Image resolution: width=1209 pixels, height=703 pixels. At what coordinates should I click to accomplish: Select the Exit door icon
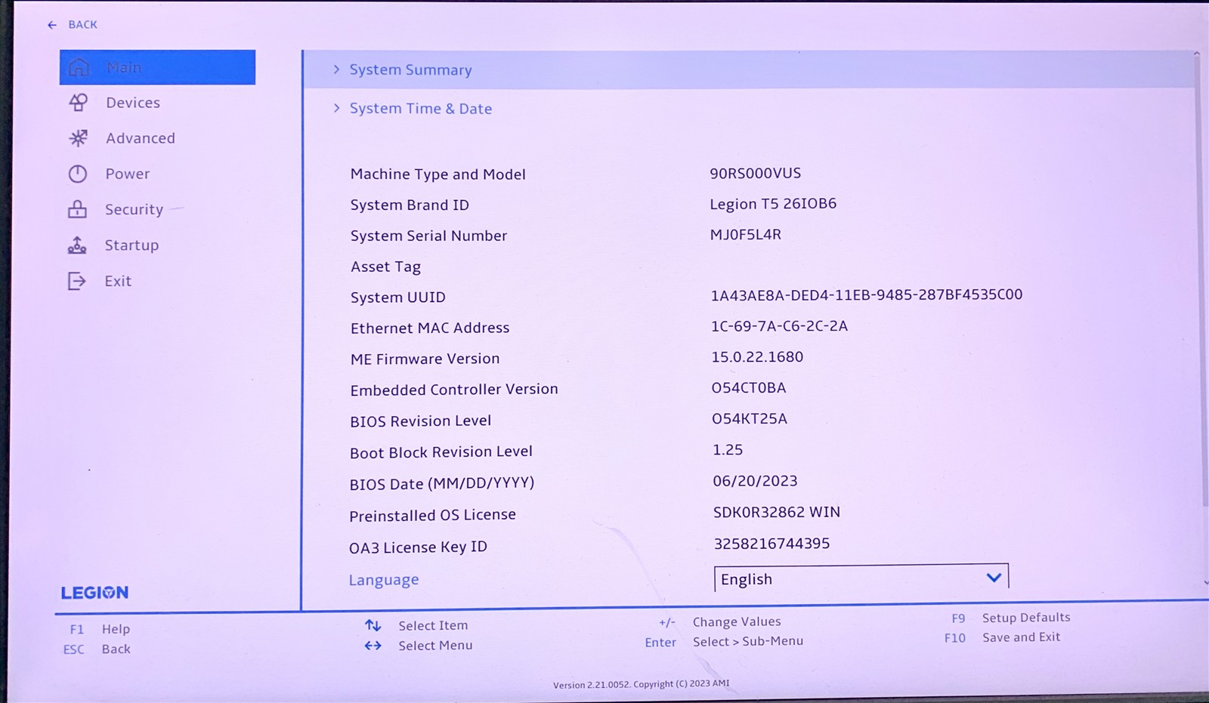pos(79,280)
